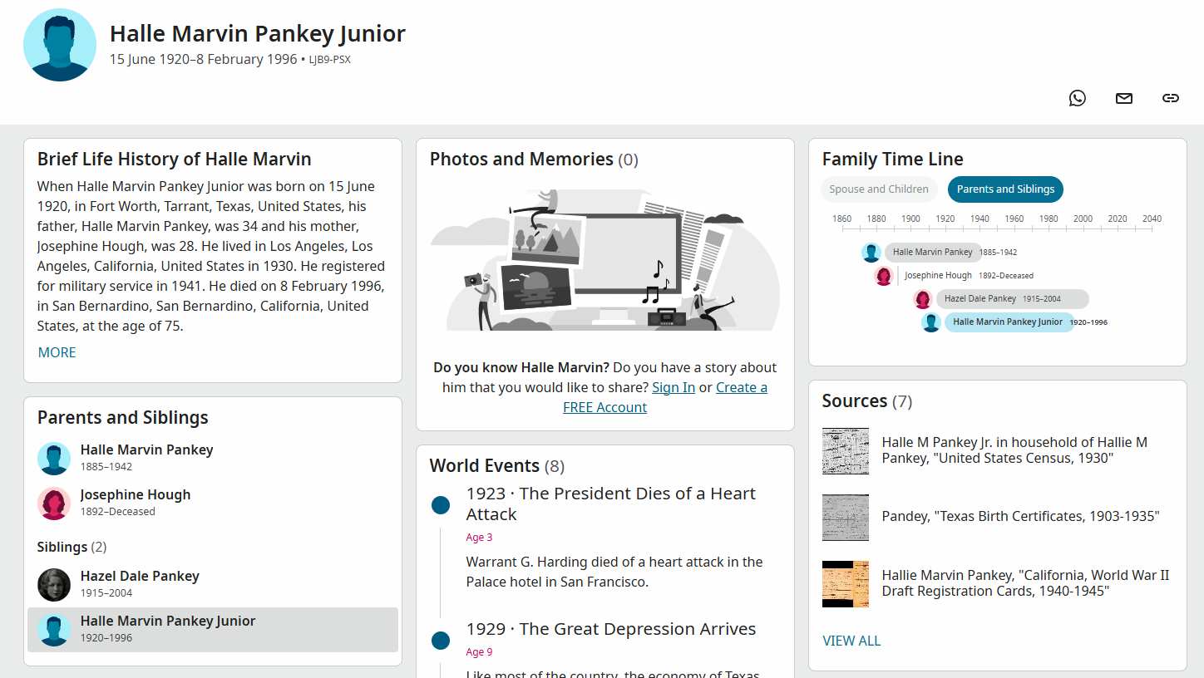Copy the profile link icon
Screen dimensions: 1204x678
pos(1171,98)
